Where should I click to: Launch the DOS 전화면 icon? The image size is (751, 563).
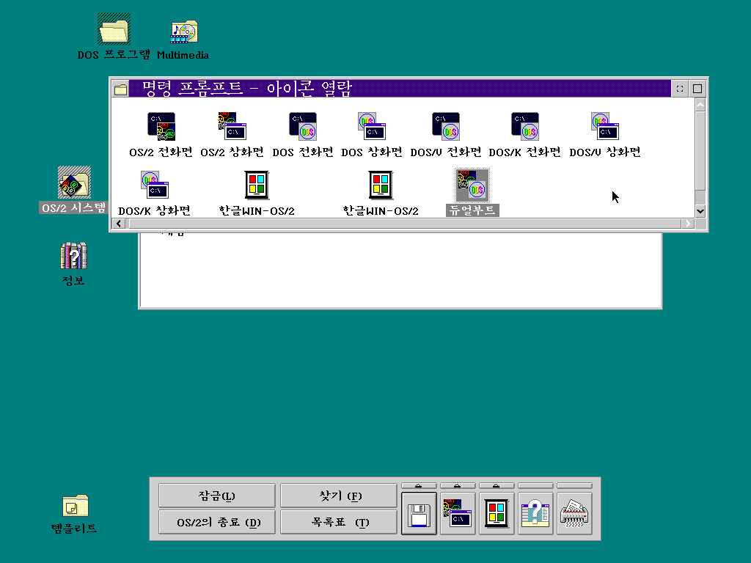click(303, 127)
